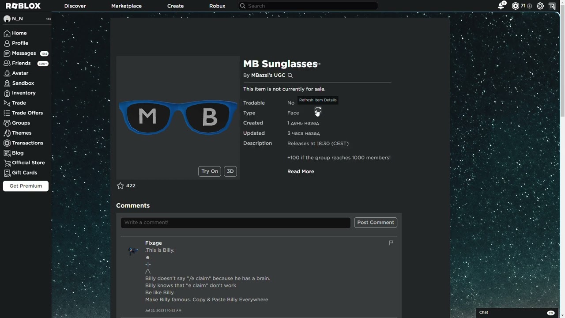565x318 pixels.
Task: Click the Messages 104 unread badge
Action: click(x=44, y=53)
